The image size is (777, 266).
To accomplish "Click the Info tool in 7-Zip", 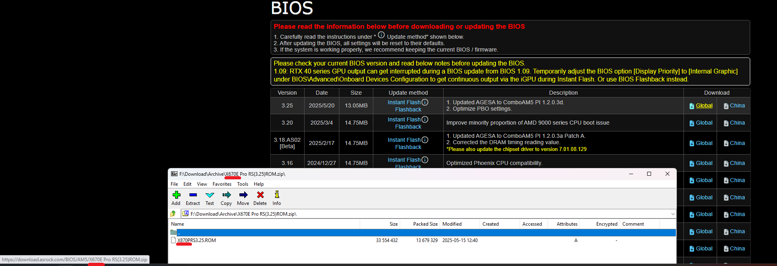I will click(277, 198).
